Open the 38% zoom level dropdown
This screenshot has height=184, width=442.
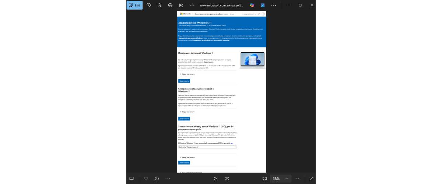pos(281,178)
